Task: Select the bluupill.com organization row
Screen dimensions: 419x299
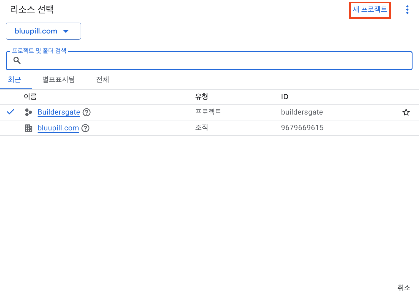Action: pyautogui.click(x=58, y=128)
